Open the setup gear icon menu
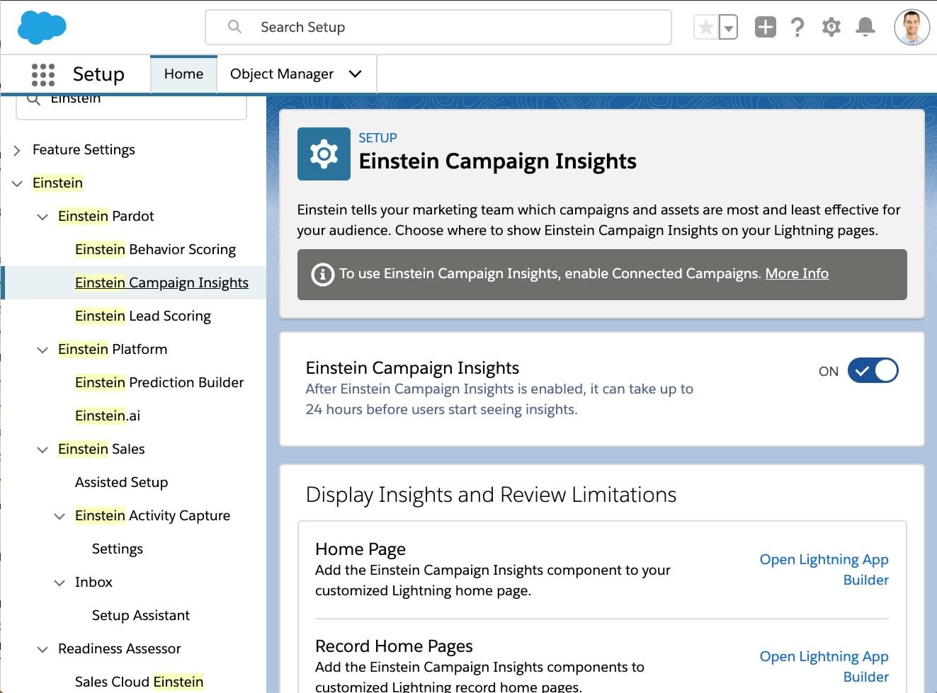 pyautogui.click(x=831, y=28)
